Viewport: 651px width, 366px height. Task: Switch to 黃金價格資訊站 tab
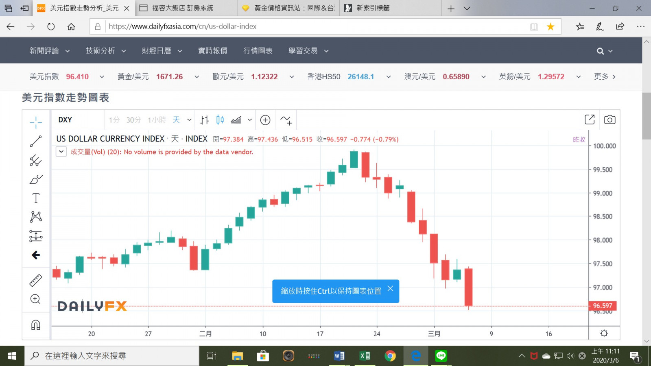pyautogui.click(x=288, y=8)
